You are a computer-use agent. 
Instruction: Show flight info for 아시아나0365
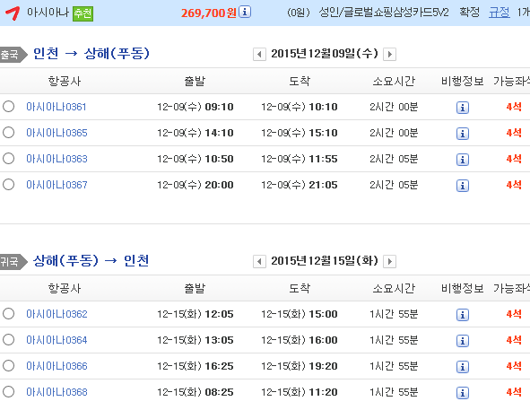point(463,134)
